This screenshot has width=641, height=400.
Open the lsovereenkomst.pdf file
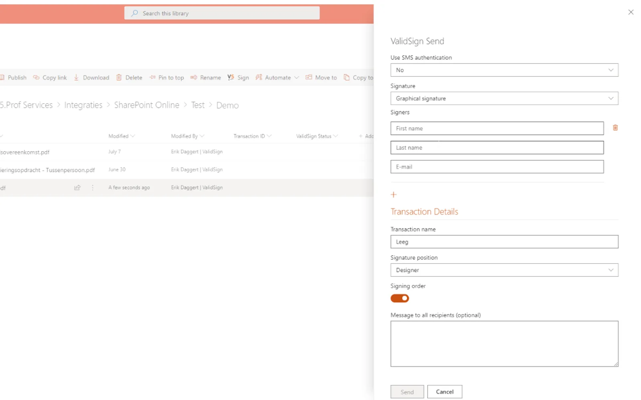[25, 152]
